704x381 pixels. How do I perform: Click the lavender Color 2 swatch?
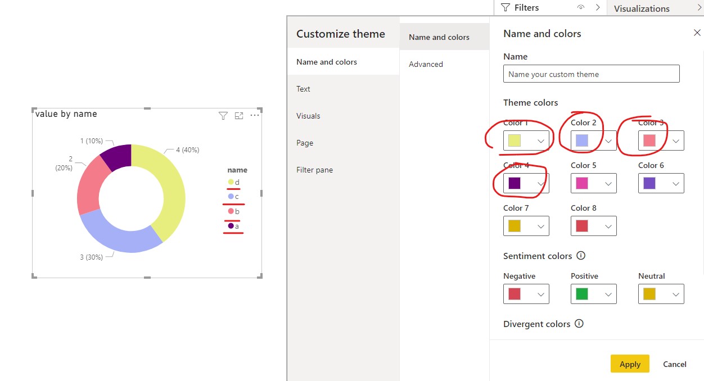[582, 140]
